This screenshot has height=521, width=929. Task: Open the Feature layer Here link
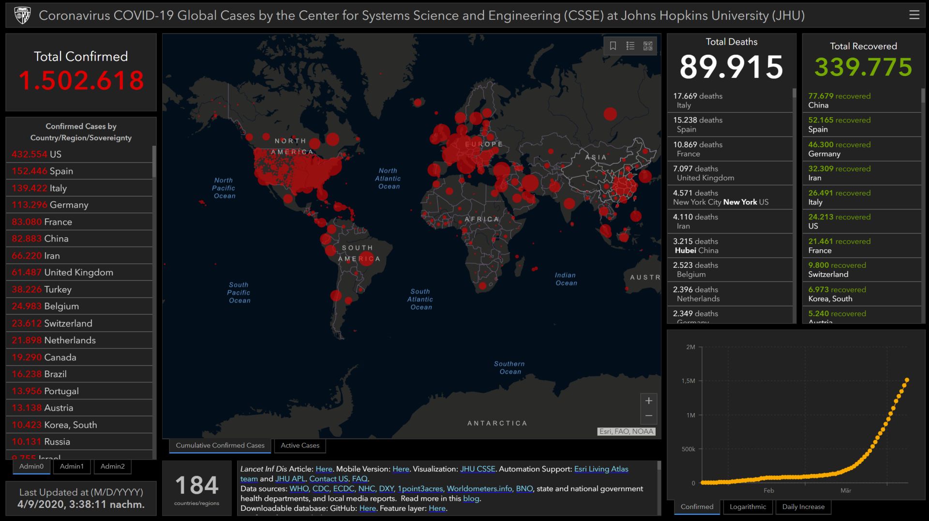coord(437,508)
